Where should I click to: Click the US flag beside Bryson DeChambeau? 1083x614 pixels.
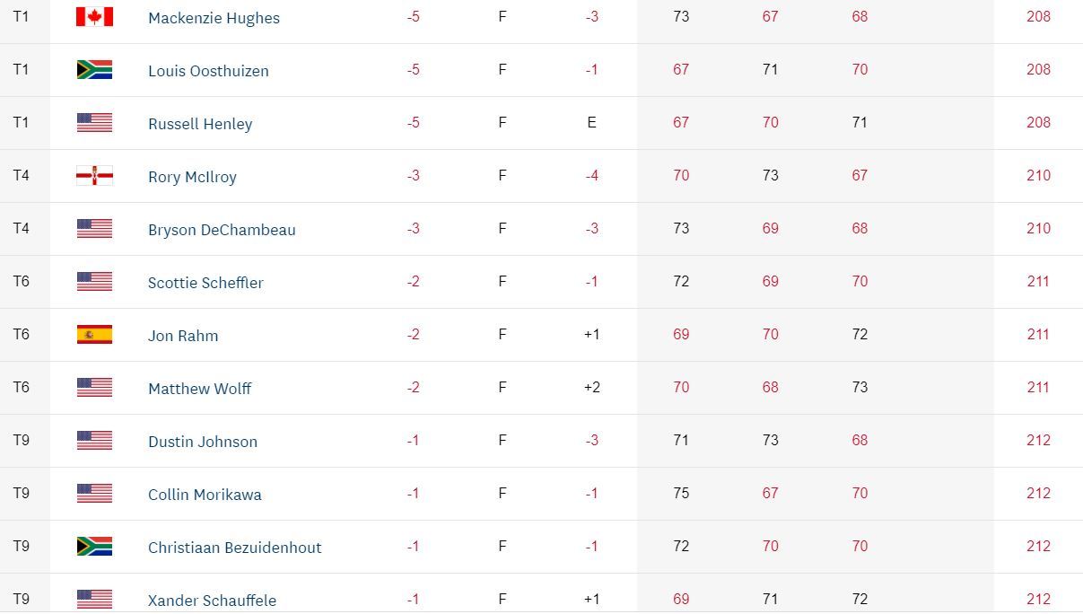[94, 229]
